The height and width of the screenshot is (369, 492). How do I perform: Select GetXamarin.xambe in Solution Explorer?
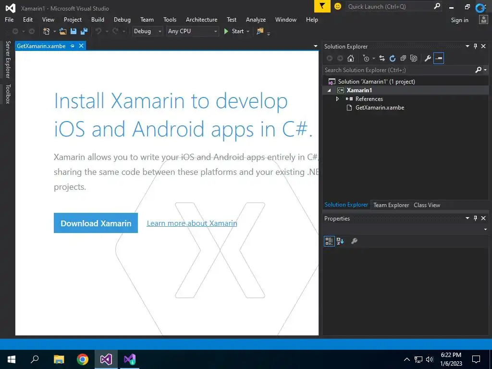tap(380, 108)
